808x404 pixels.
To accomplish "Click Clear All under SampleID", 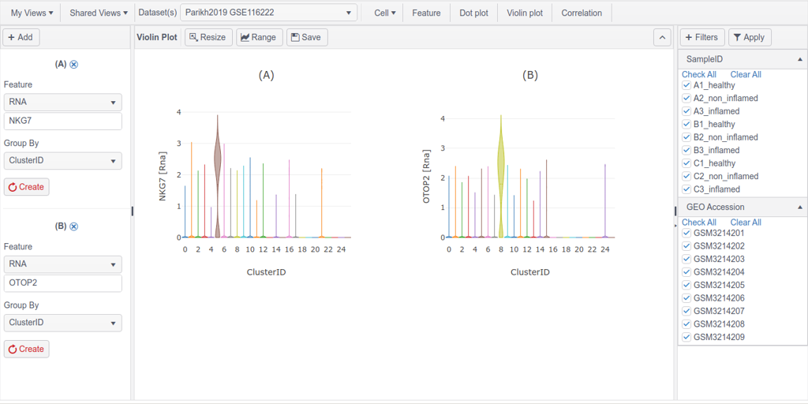I will 746,74.
